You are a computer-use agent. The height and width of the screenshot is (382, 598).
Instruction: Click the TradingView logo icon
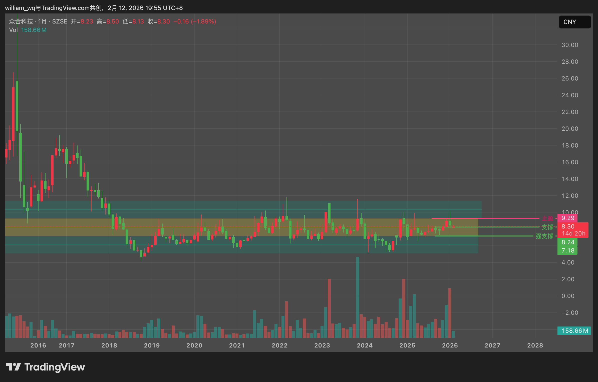point(13,367)
